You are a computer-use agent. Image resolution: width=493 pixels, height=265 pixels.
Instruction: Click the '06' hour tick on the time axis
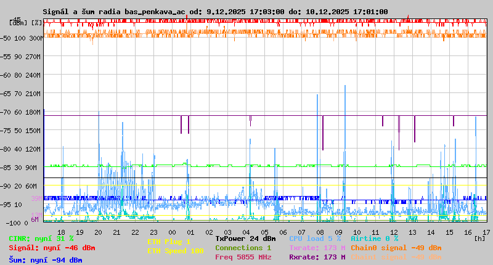point(283,232)
